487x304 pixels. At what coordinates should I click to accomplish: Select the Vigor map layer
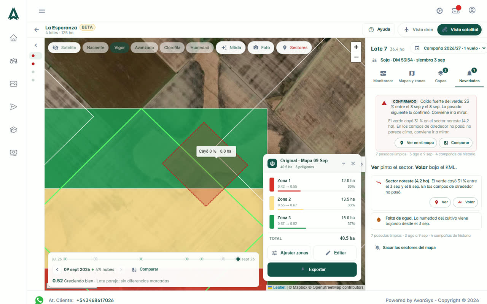pos(119,47)
